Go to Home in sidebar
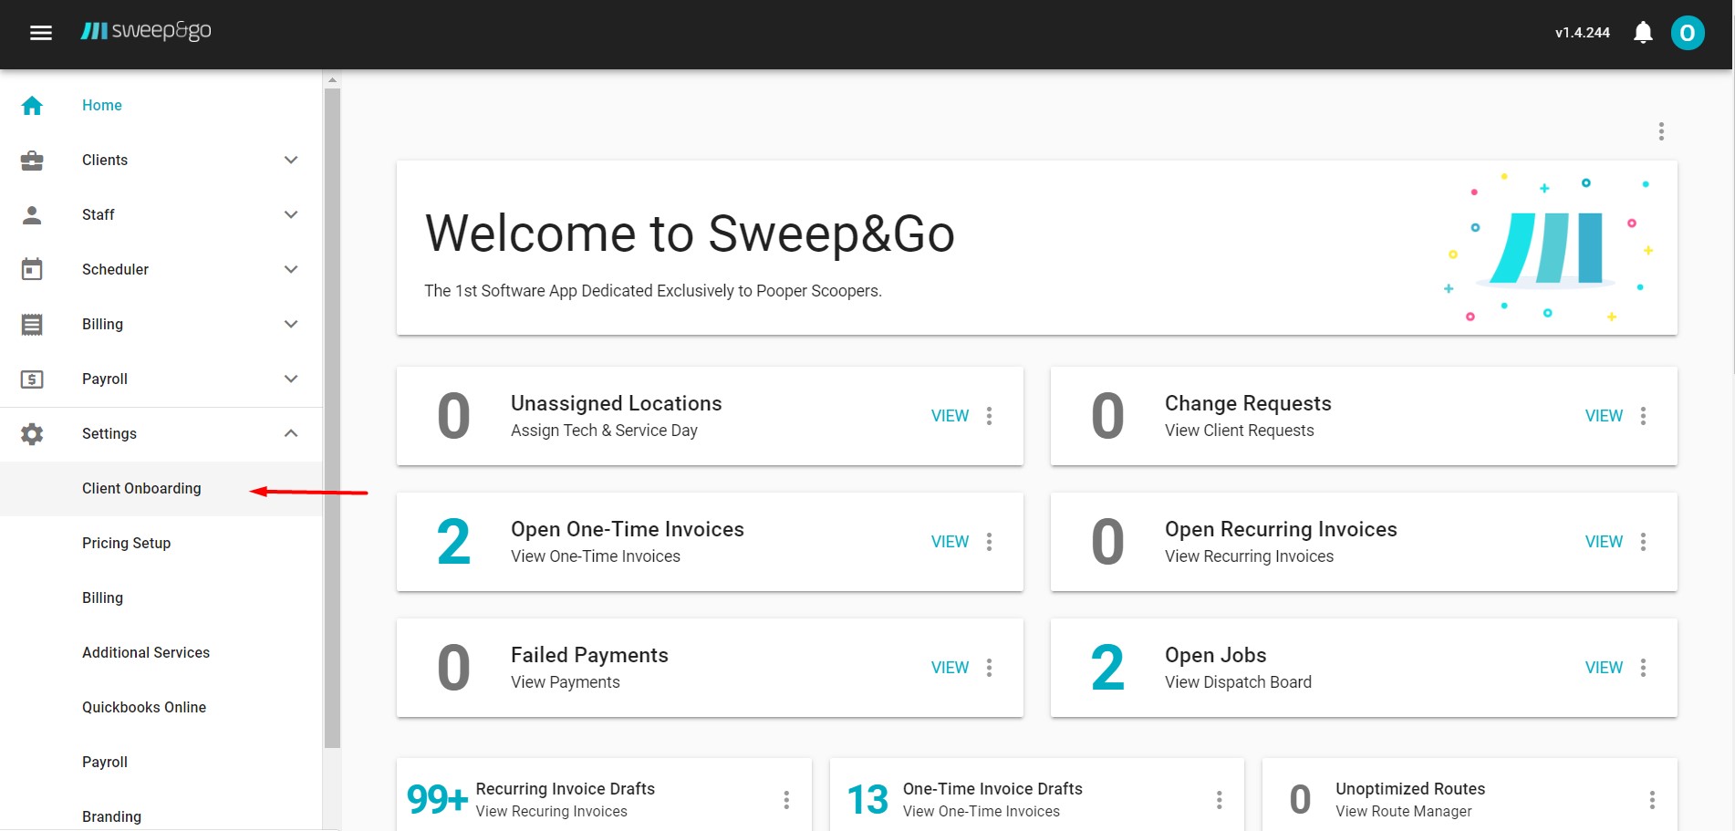Viewport: 1735px width, 831px height. point(102,105)
